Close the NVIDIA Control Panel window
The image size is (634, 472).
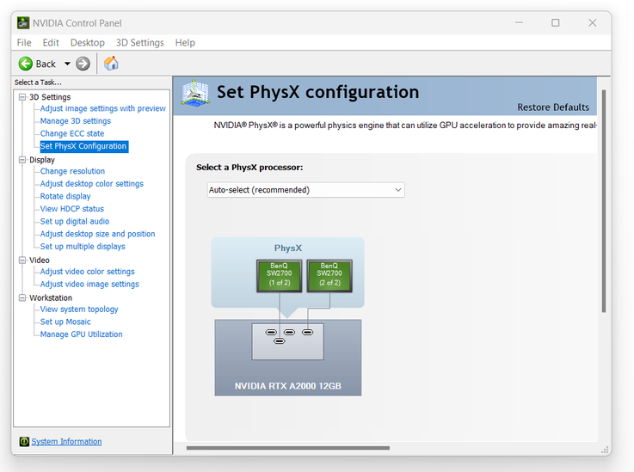pyautogui.click(x=593, y=23)
